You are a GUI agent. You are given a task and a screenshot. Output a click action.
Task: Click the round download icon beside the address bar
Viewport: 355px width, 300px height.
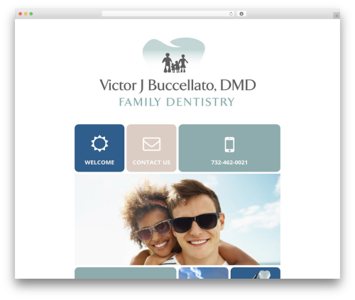[241, 13]
